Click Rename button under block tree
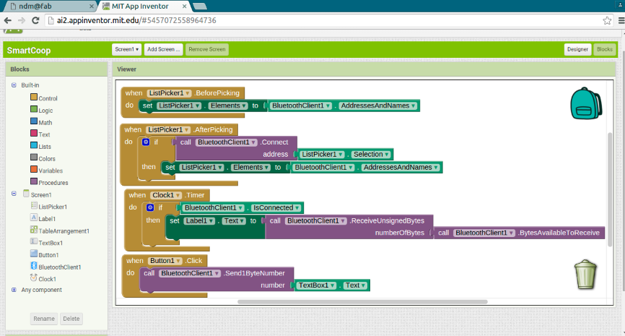 (x=44, y=319)
